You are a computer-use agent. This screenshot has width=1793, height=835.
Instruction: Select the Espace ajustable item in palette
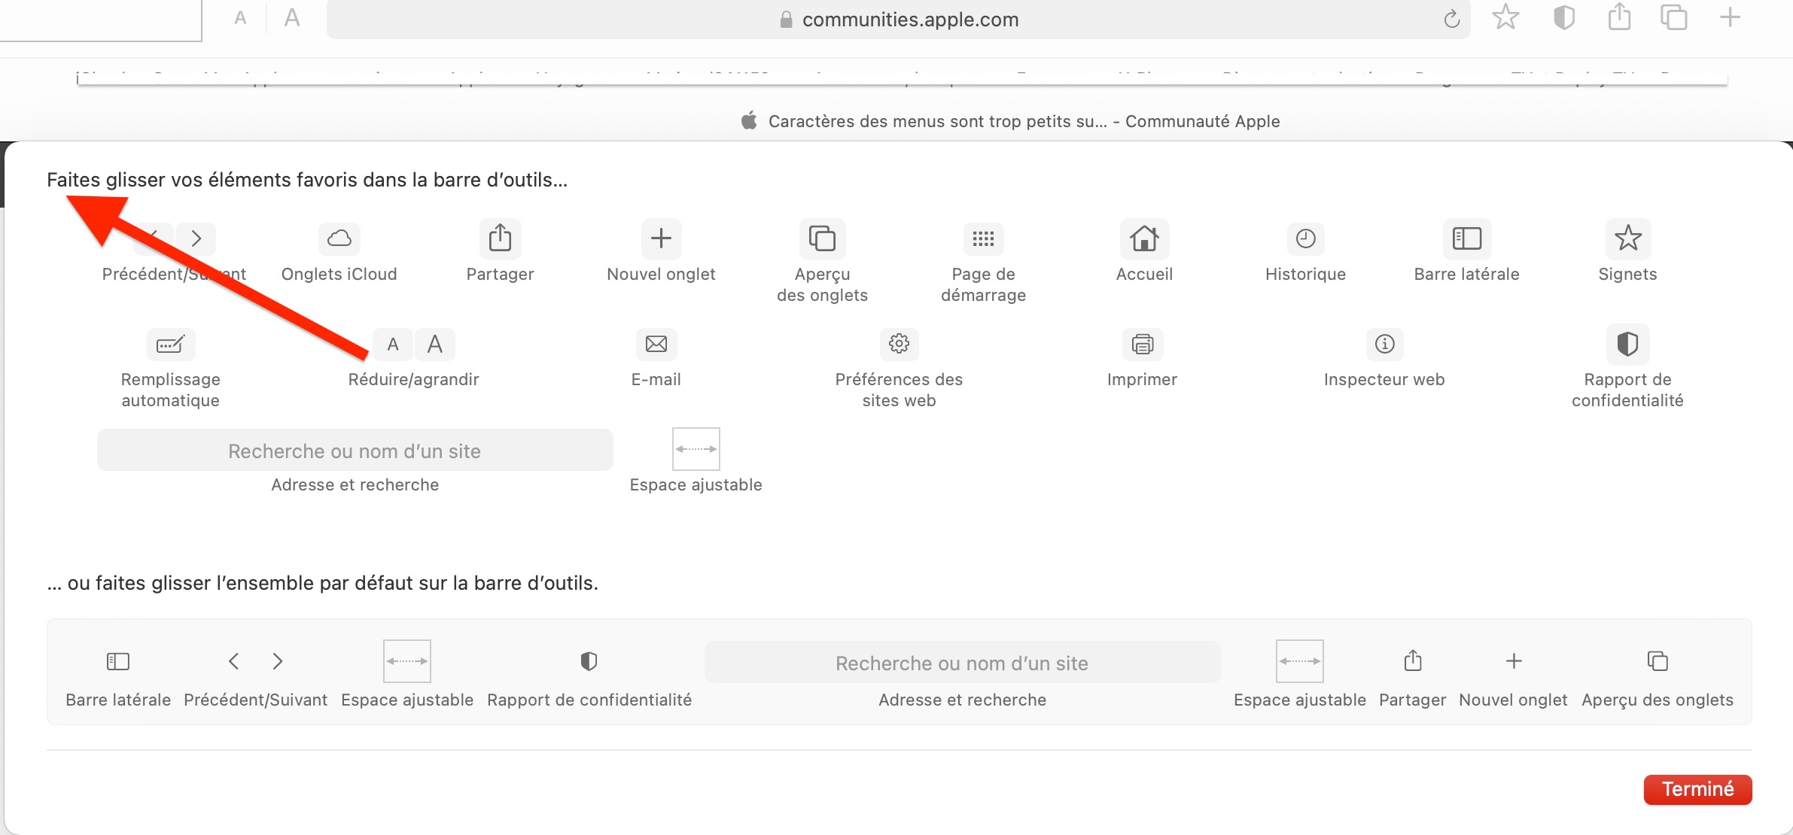click(696, 449)
